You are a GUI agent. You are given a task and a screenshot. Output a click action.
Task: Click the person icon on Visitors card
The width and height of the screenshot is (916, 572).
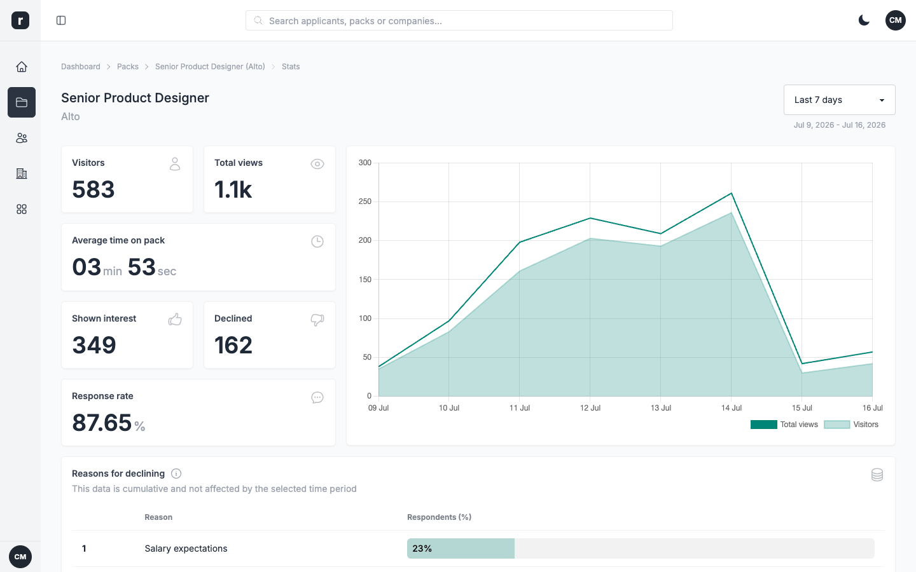point(175,164)
